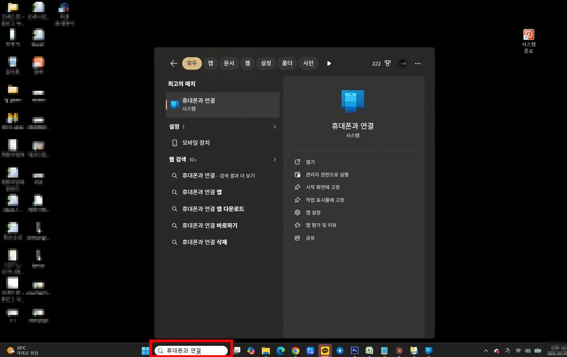Select web suggestion 휴대폰과 연결 앱
This screenshot has width=567, height=357.
(223, 192)
